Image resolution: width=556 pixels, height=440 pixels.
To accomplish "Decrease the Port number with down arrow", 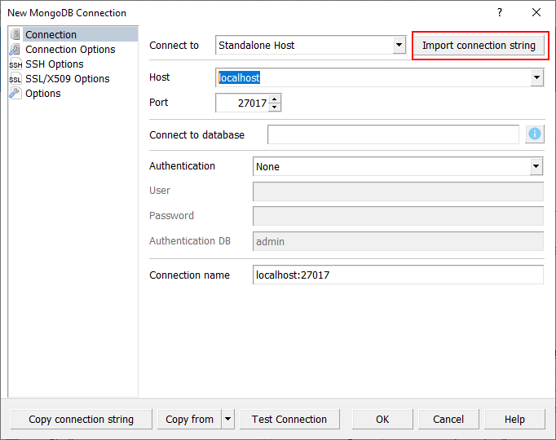I will 274,107.
